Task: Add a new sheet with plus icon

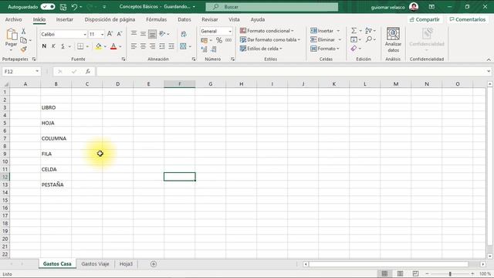Action: click(x=154, y=264)
